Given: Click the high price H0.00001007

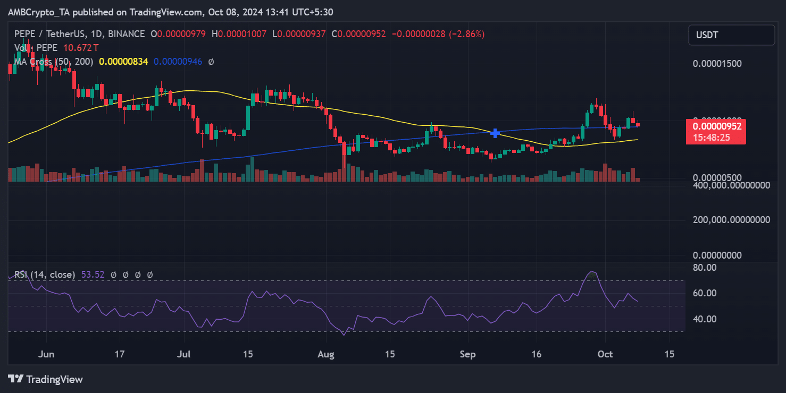Looking at the screenshot, I should pyautogui.click(x=240, y=34).
